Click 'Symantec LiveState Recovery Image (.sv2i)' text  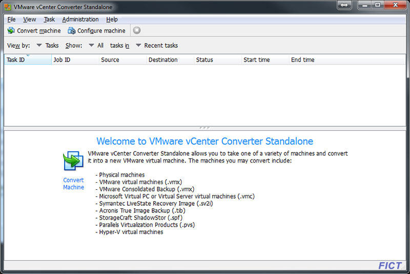[156, 203]
